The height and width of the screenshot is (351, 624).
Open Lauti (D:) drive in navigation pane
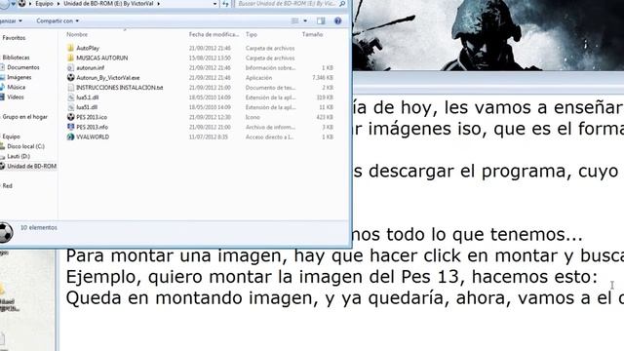(x=19, y=156)
